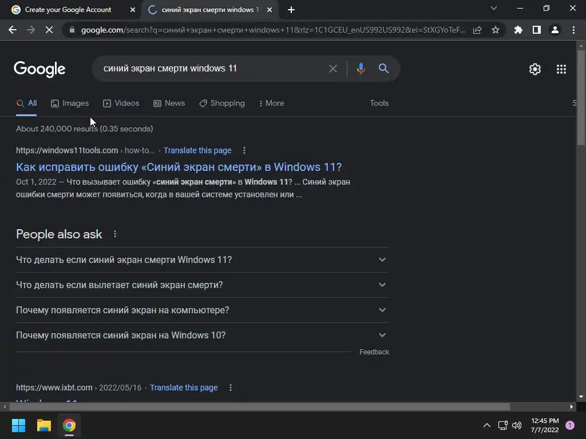
Task: Click the windows11tools.com URL breadcrumb
Action: (85, 150)
